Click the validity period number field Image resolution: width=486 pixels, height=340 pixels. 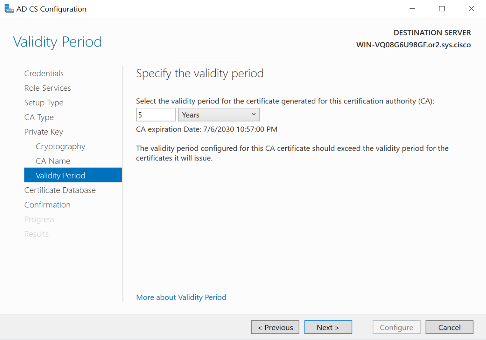[156, 115]
